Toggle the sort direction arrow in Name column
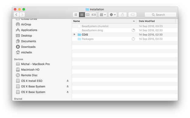This screenshot has height=118, width=190. click(x=134, y=21)
